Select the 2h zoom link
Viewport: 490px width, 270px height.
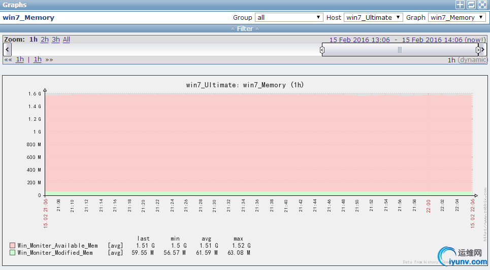tap(45, 40)
